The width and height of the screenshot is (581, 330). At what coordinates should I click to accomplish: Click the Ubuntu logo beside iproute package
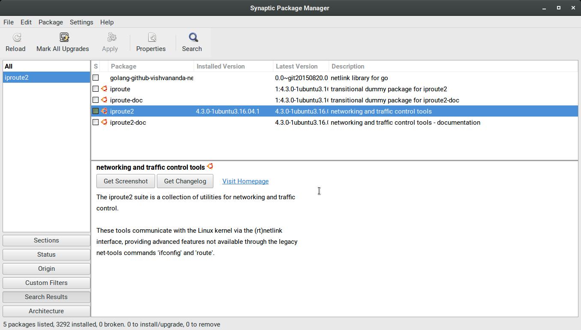(x=104, y=89)
